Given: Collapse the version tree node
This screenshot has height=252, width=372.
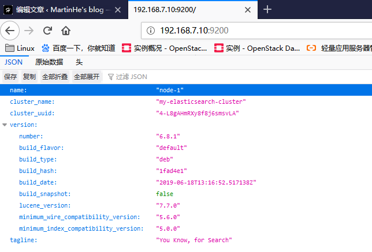Looking at the screenshot, I should (5, 125).
